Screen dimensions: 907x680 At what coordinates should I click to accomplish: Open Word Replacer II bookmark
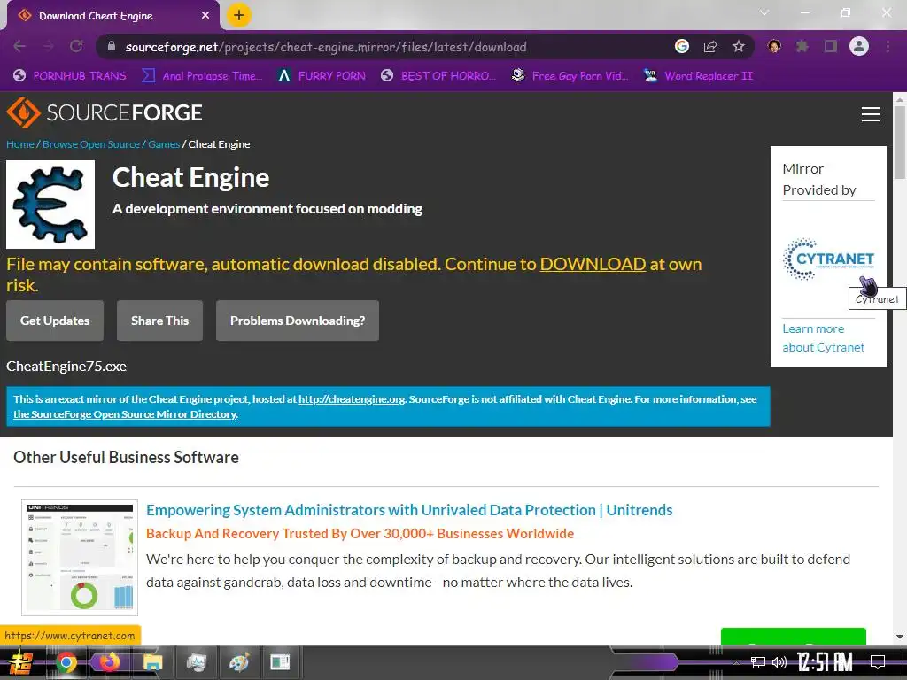(698, 76)
